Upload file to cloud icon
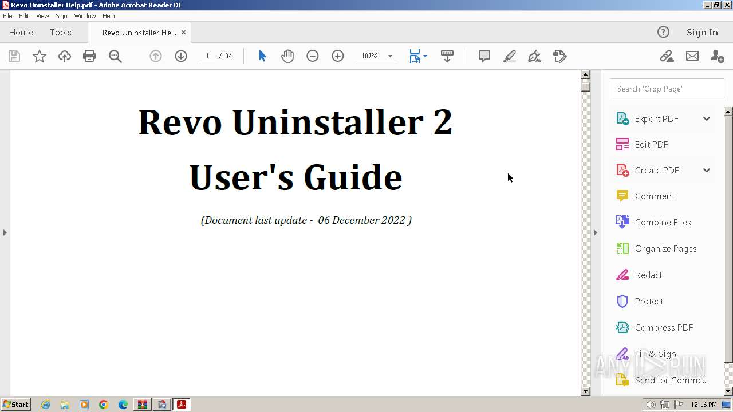 [64, 56]
